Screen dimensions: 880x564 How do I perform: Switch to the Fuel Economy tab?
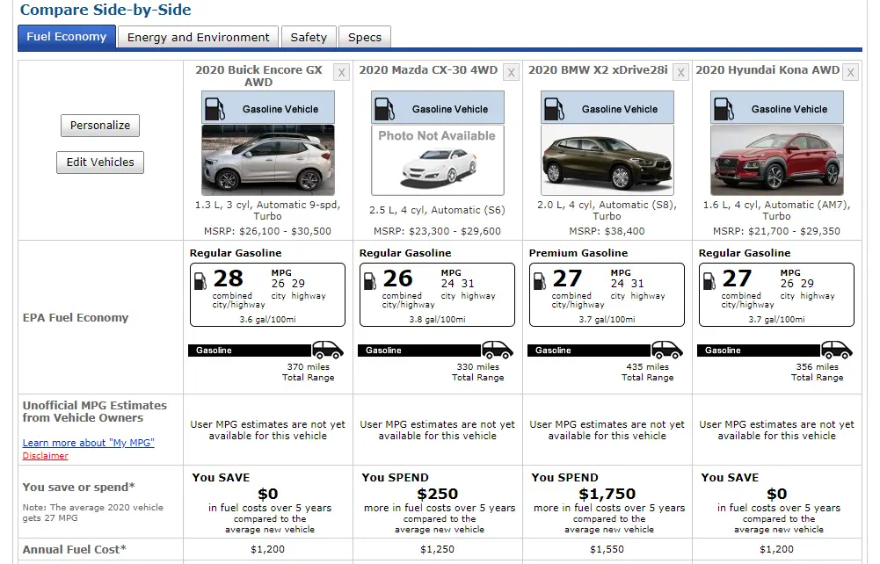point(67,37)
